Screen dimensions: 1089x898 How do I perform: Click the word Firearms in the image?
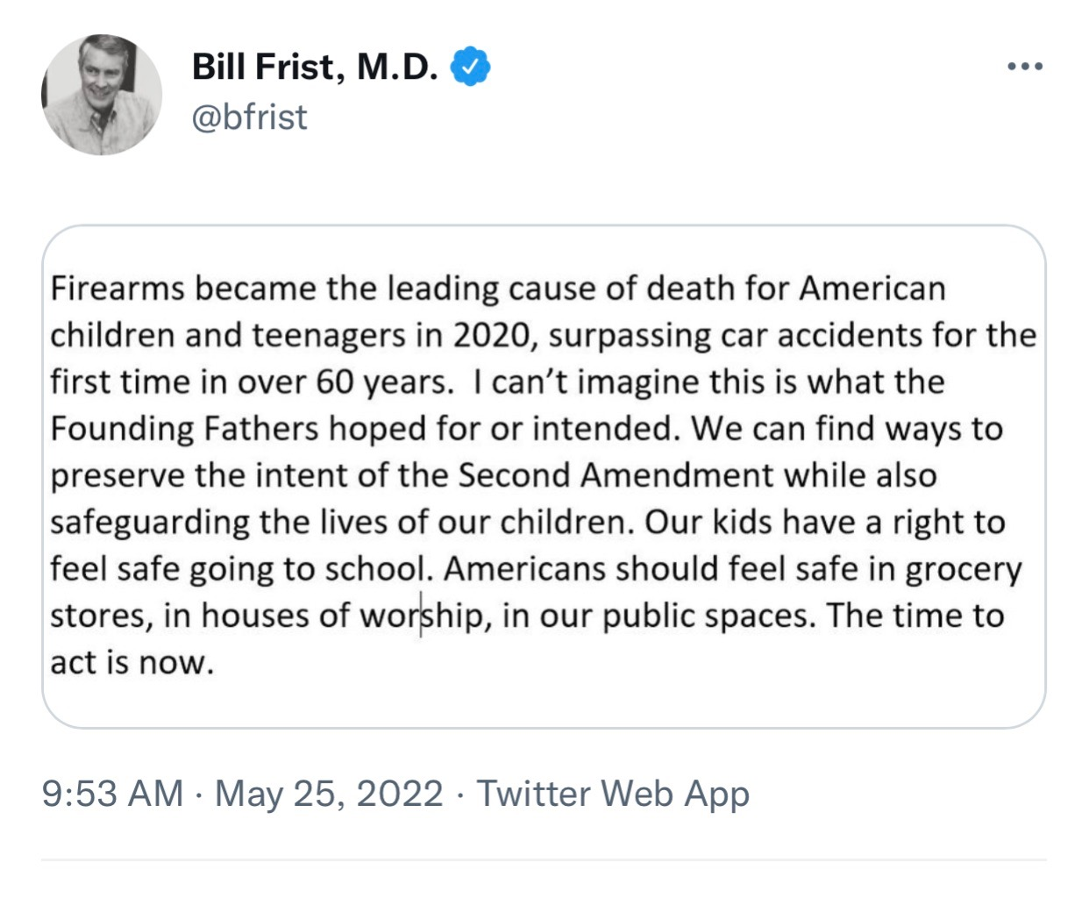tap(117, 289)
